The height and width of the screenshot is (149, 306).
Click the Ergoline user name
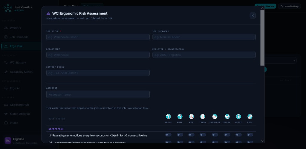(19, 139)
